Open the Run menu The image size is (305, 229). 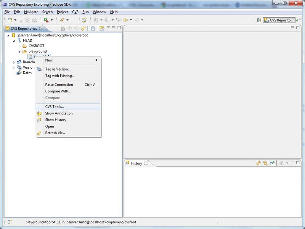pos(85,12)
